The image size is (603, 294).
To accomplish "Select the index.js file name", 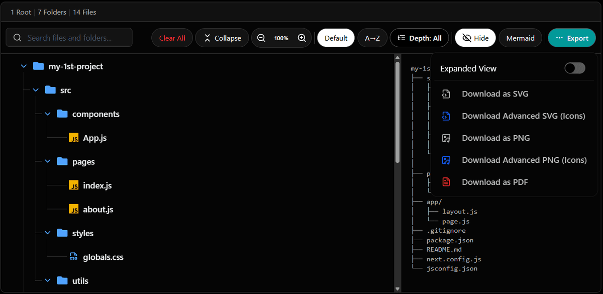I will pos(97,186).
